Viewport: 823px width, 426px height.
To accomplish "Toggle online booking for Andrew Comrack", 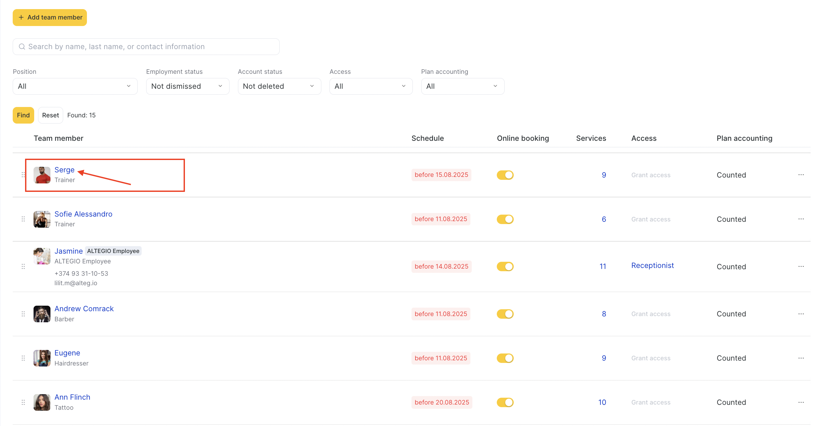I will point(505,314).
